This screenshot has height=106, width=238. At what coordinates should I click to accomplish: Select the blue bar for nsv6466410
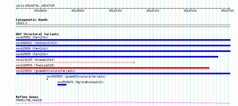pos(123,46)
